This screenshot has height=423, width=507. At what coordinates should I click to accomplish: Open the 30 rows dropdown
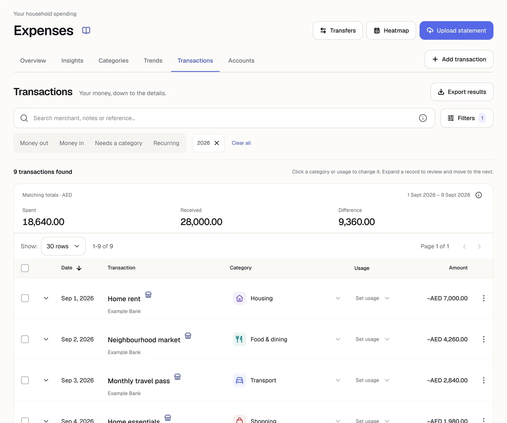pyautogui.click(x=63, y=246)
